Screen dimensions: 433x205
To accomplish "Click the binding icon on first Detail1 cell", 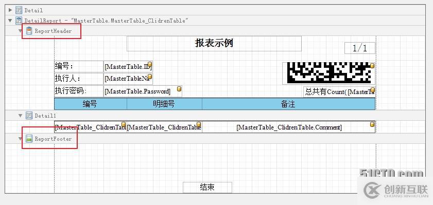I will [x=124, y=124].
